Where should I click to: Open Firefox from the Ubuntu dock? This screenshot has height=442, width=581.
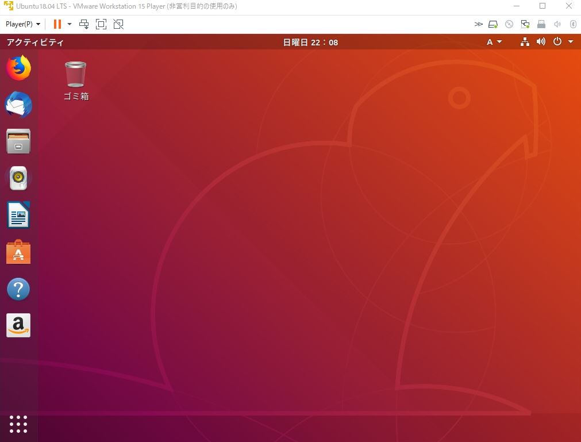coord(18,68)
